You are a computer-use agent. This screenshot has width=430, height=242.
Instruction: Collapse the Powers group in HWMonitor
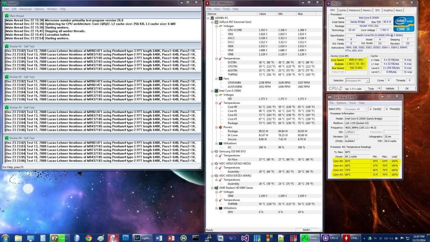tap(216, 127)
